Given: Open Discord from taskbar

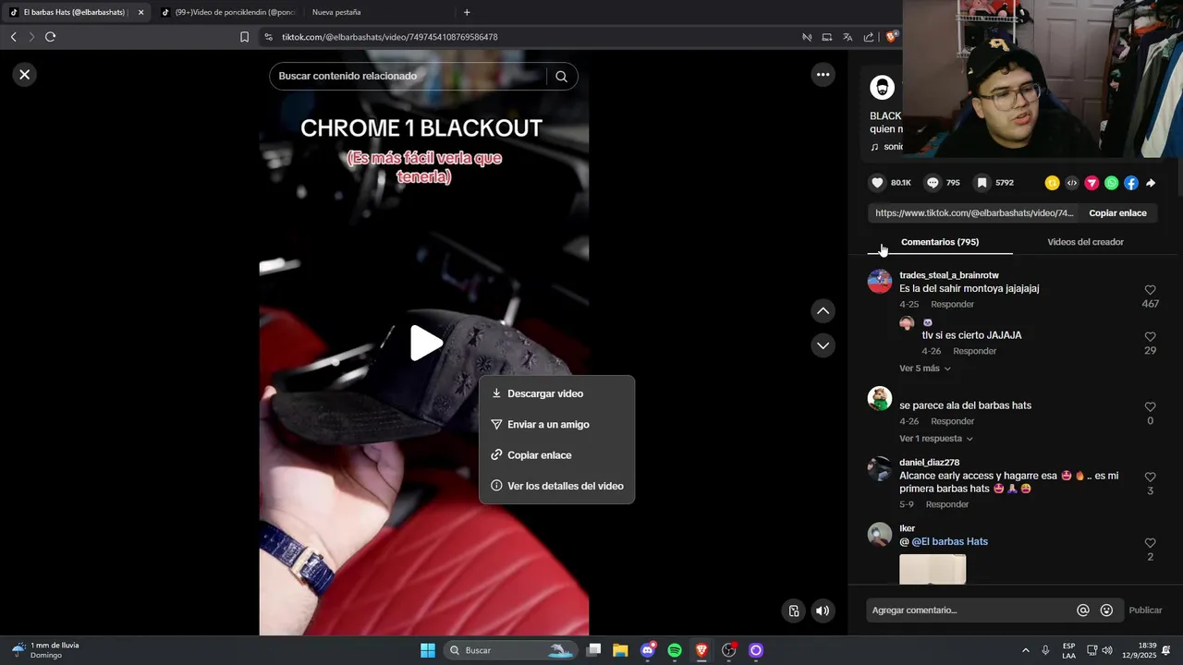Looking at the screenshot, I should (648, 650).
